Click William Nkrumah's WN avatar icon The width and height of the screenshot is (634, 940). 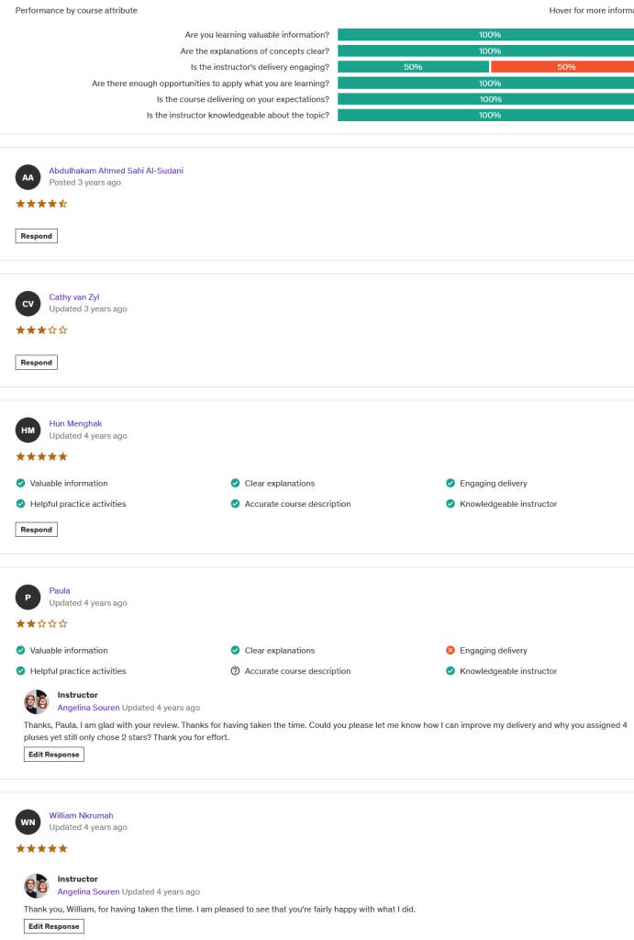(28, 821)
